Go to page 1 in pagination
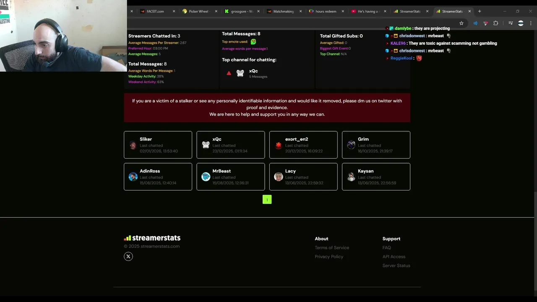The image size is (537, 302). pos(267,200)
